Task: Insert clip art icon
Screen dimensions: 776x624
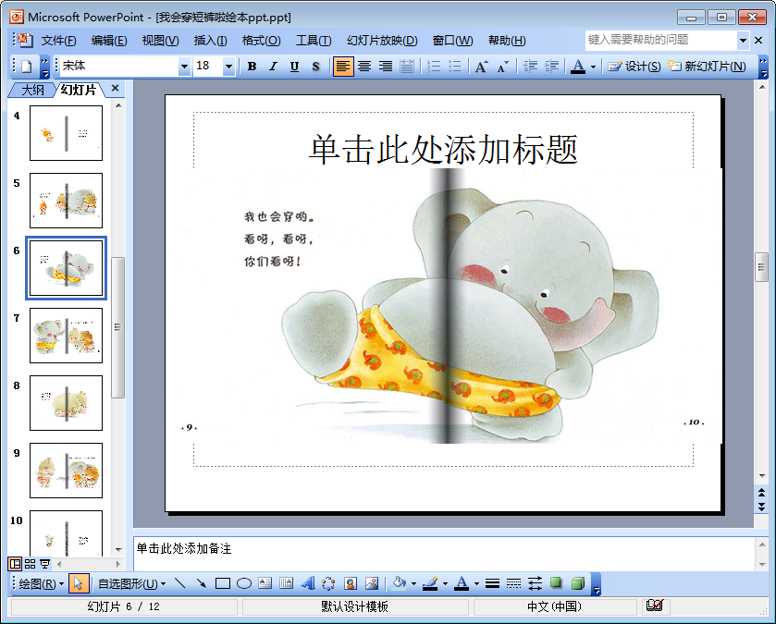Action: (x=351, y=583)
